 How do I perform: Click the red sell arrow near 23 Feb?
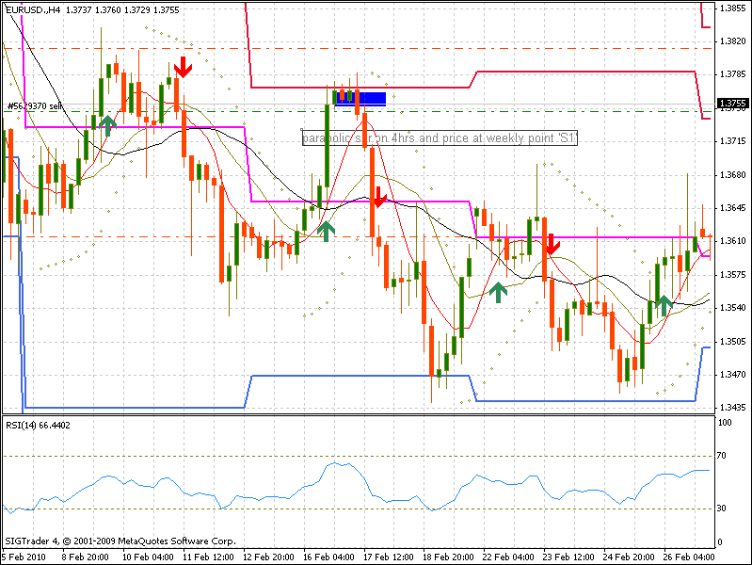[552, 243]
